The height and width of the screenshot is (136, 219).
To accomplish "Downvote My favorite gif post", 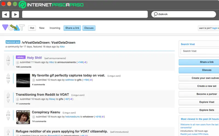I will [8, 82].
